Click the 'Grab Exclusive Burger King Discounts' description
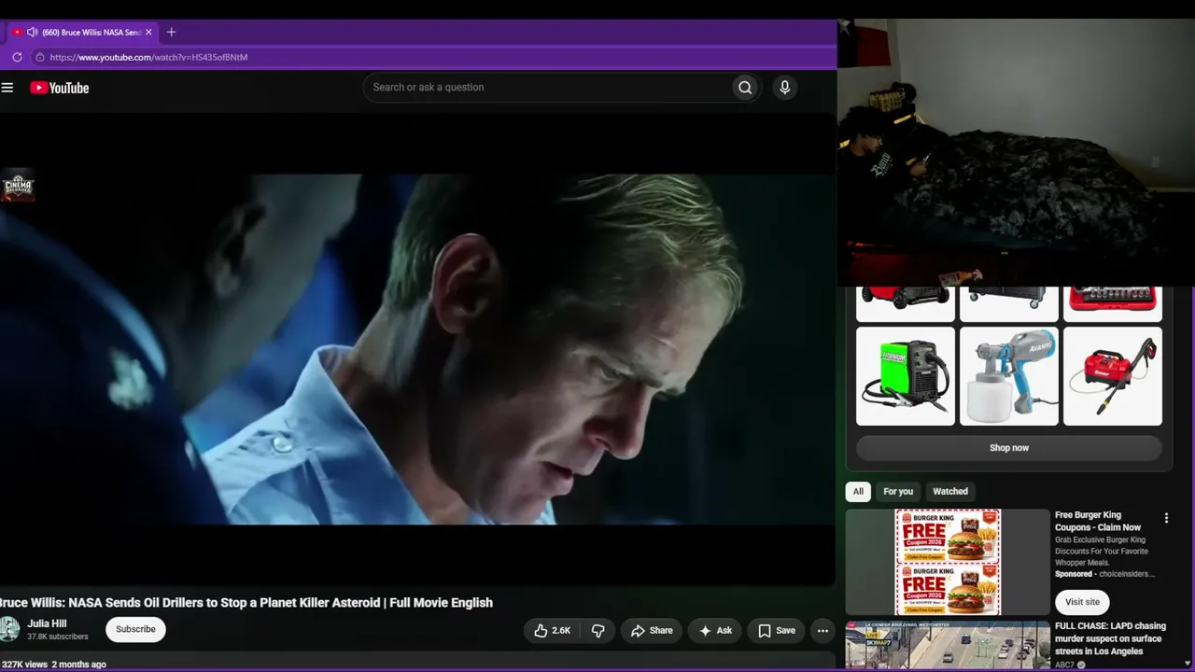 coord(1101,552)
